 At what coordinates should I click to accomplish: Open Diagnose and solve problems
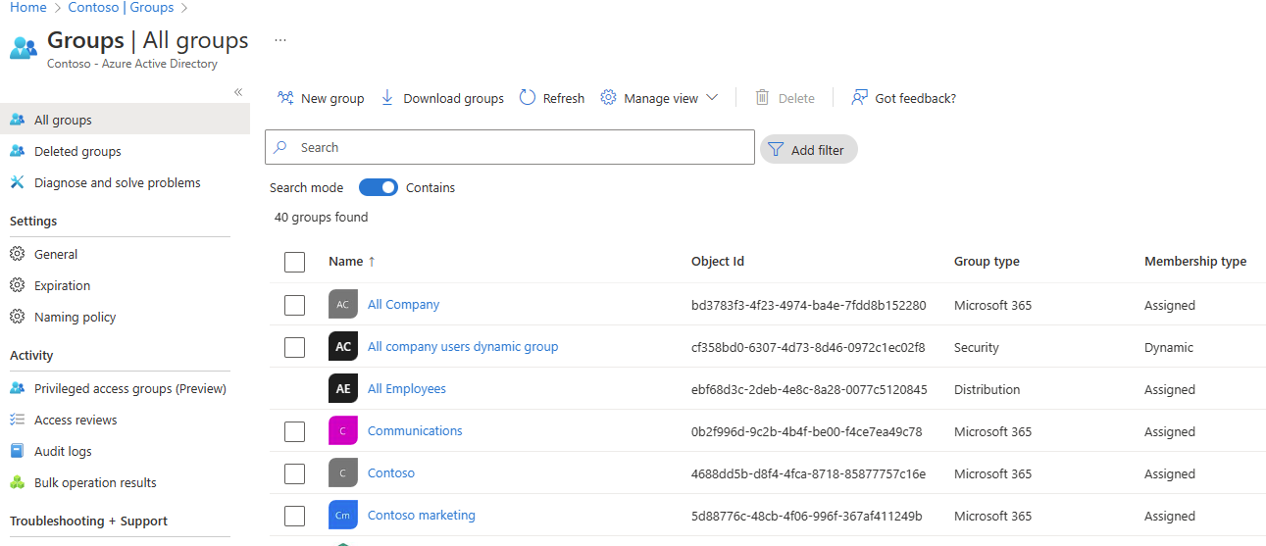pos(125,182)
